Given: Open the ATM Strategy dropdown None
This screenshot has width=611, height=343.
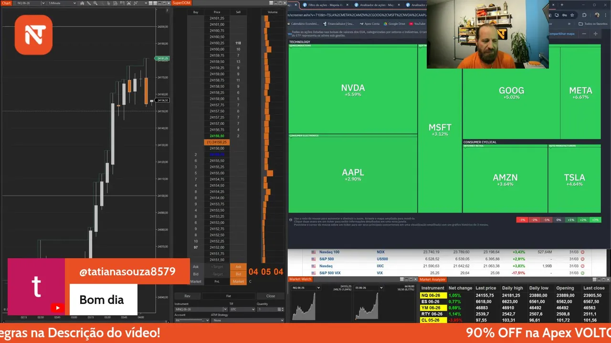Looking at the screenshot, I should tap(247, 321).
